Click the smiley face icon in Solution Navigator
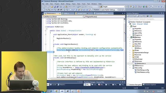The image size is (166, 93). pos(151,16)
